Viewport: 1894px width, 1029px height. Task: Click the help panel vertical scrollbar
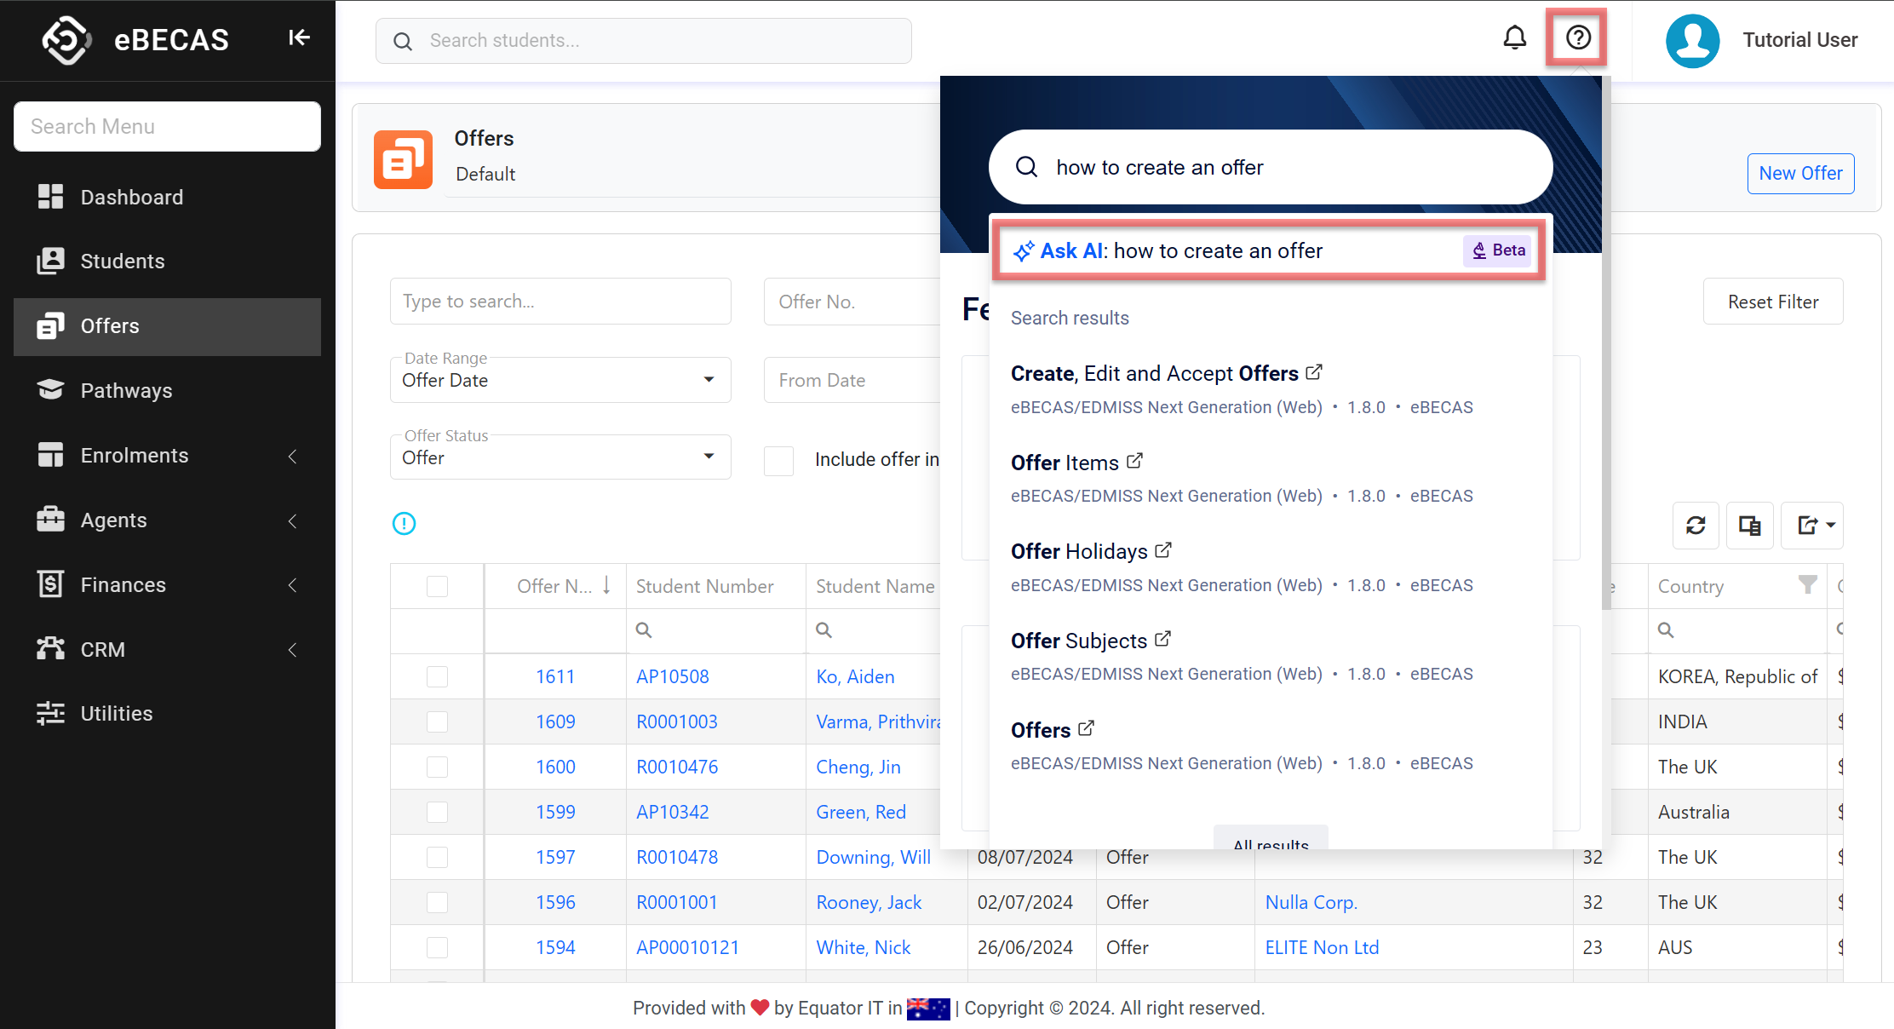(1605, 341)
